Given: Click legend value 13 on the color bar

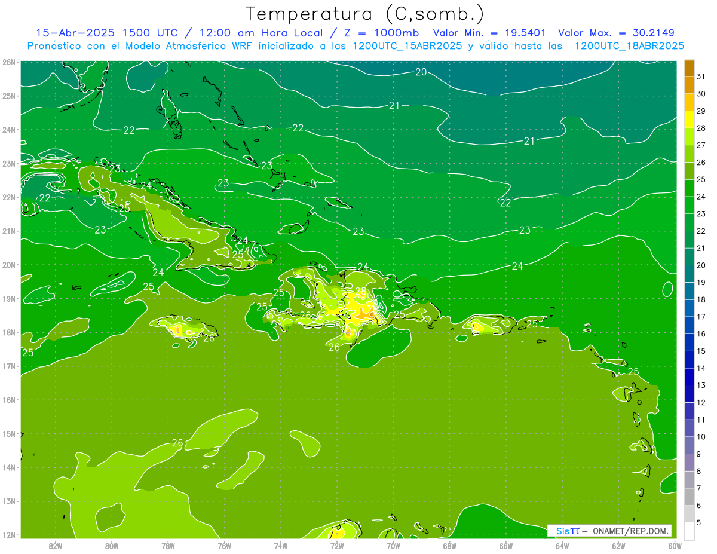Looking at the screenshot, I should pos(701,385).
